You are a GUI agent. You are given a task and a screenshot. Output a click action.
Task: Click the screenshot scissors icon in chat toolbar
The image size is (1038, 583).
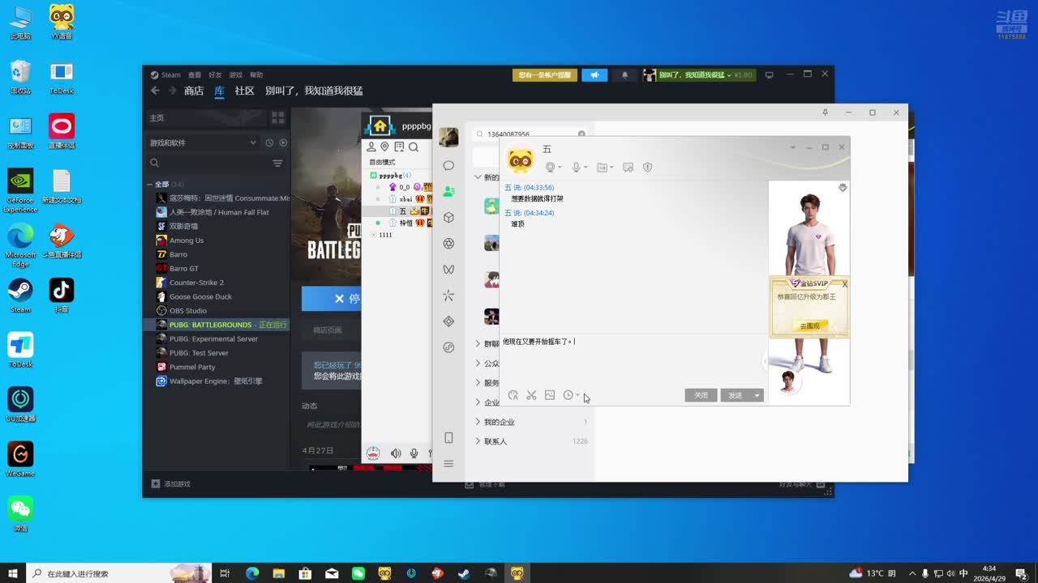pos(531,395)
